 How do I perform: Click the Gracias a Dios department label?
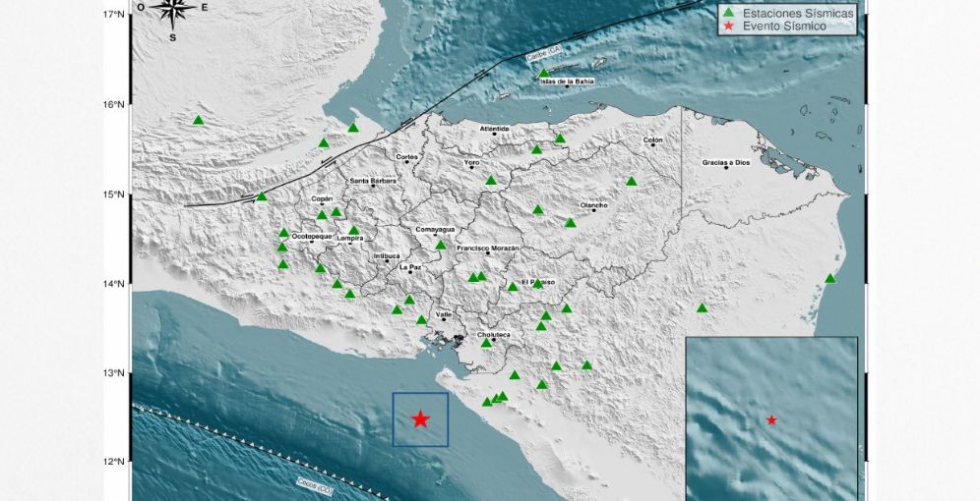(727, 162)
